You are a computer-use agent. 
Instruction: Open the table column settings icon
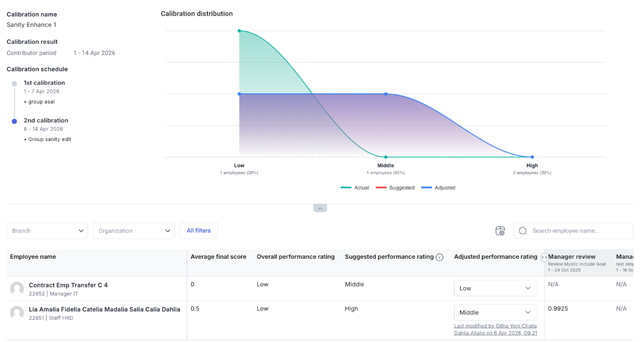click(x=500, y=231)
